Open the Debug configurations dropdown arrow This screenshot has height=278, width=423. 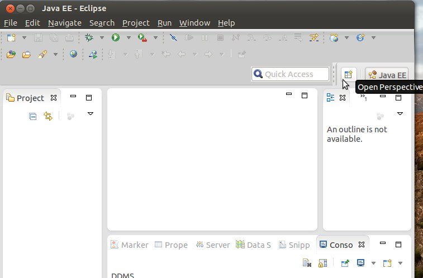(x=102, y=38)
